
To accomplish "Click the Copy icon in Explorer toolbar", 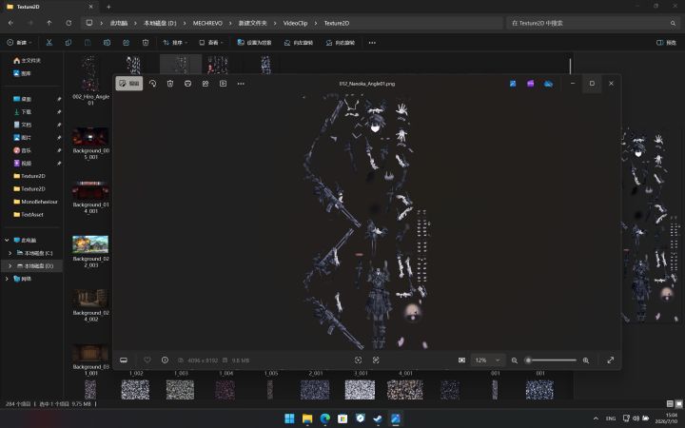I will [x=68, y=43].
